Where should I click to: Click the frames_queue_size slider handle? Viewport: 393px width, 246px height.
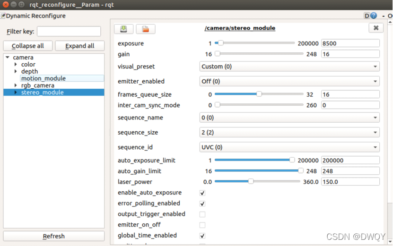259,94
